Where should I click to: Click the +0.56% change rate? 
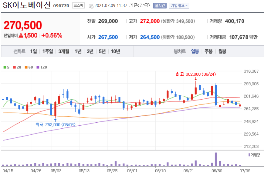pyautogui.click(x=52, y=35)
